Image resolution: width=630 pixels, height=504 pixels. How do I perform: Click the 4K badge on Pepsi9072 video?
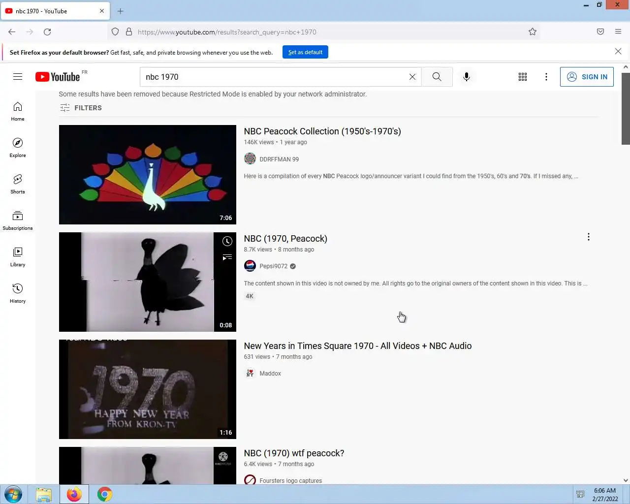250,296
